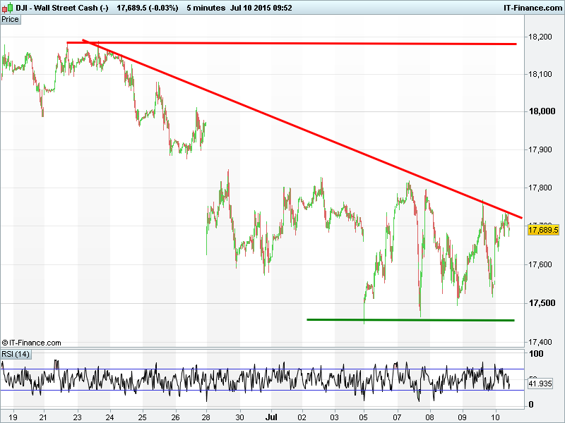Click the 17,689.5 (-0.03%) quote in header
565x423 pixels.
point(148,8)
